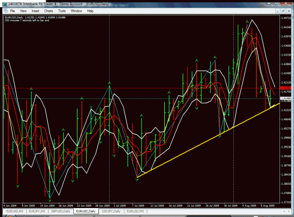Click the up fractal arrow above the 2 Jul peak
This screenshot has height=217, width=294.
(x=110, y=83)
